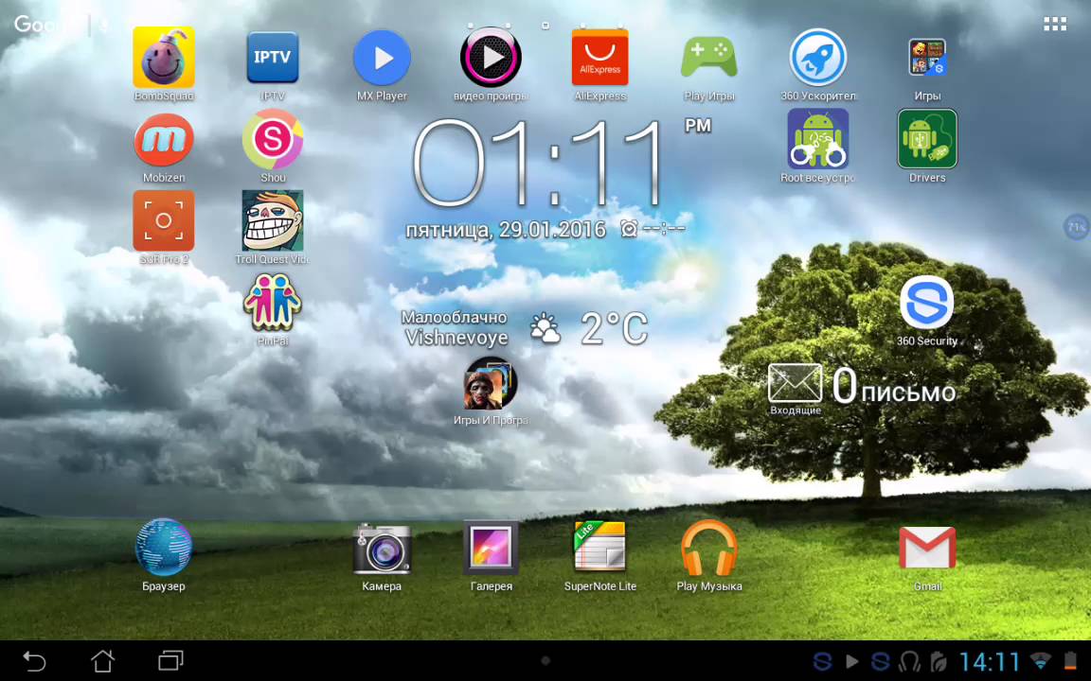Tap the battery status icon
Viewport: 1091px width, 681px height.
click(1071, 660)
